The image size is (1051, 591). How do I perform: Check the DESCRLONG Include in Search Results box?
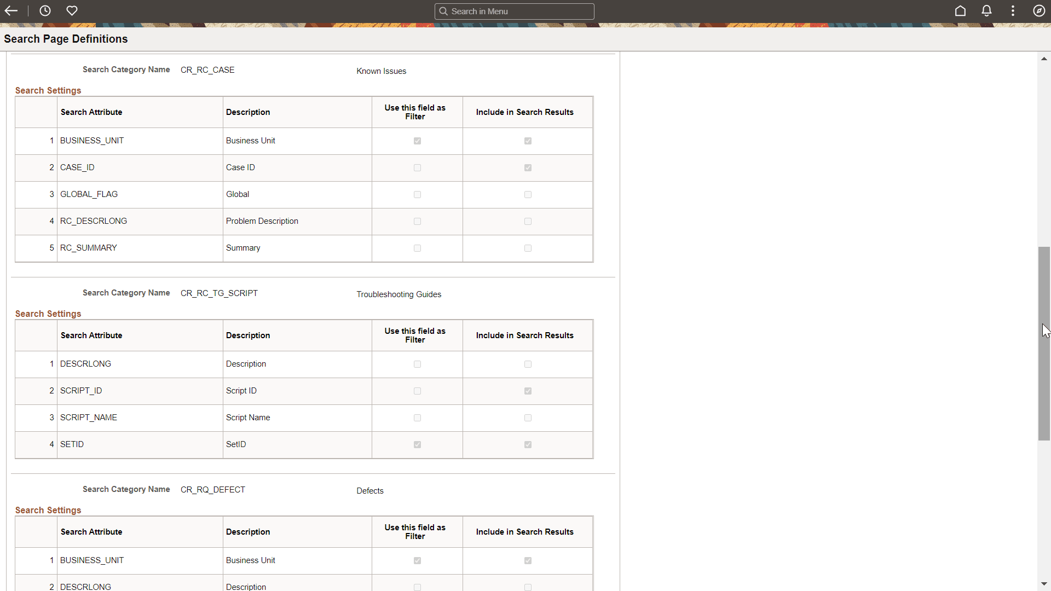[527, 364]
